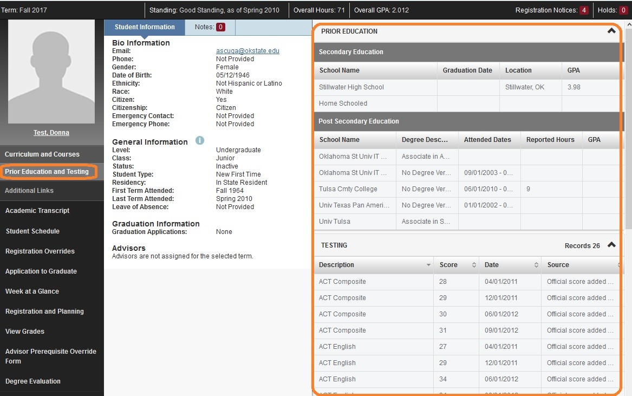This screenshot has height=396, width=632.
Task: Select the Student Information tab
Action: coord(145,27)
